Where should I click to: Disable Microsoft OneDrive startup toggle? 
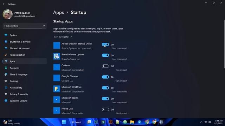click(x=105, y=88)
